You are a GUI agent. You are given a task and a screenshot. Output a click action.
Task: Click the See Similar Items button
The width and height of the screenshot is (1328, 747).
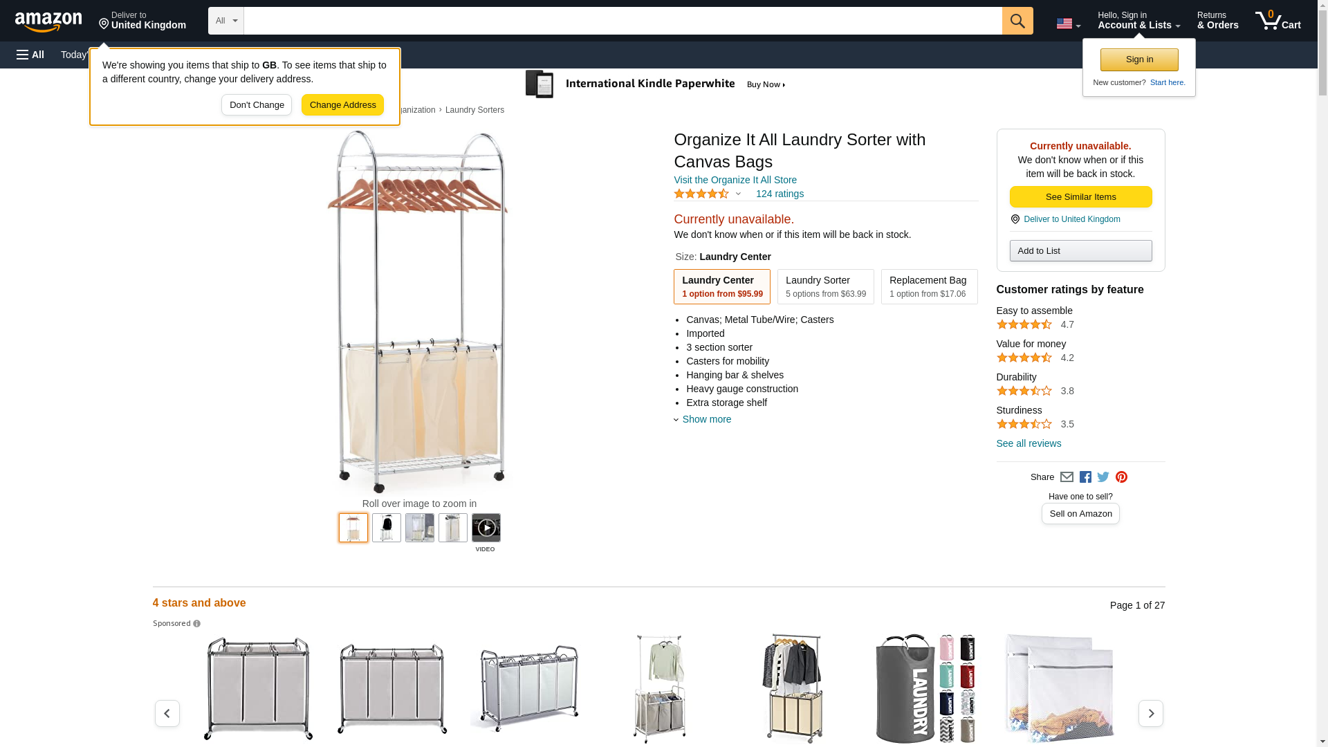pyautogui.click(x=1080, y=197)
